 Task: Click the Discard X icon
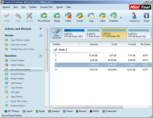tap(29, 16)
